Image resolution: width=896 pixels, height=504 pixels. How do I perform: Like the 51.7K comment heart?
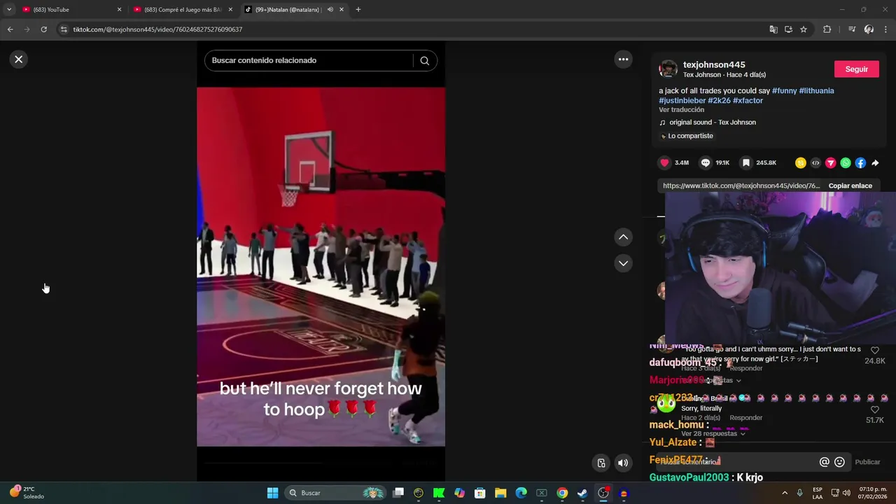[x=874, y=409]
